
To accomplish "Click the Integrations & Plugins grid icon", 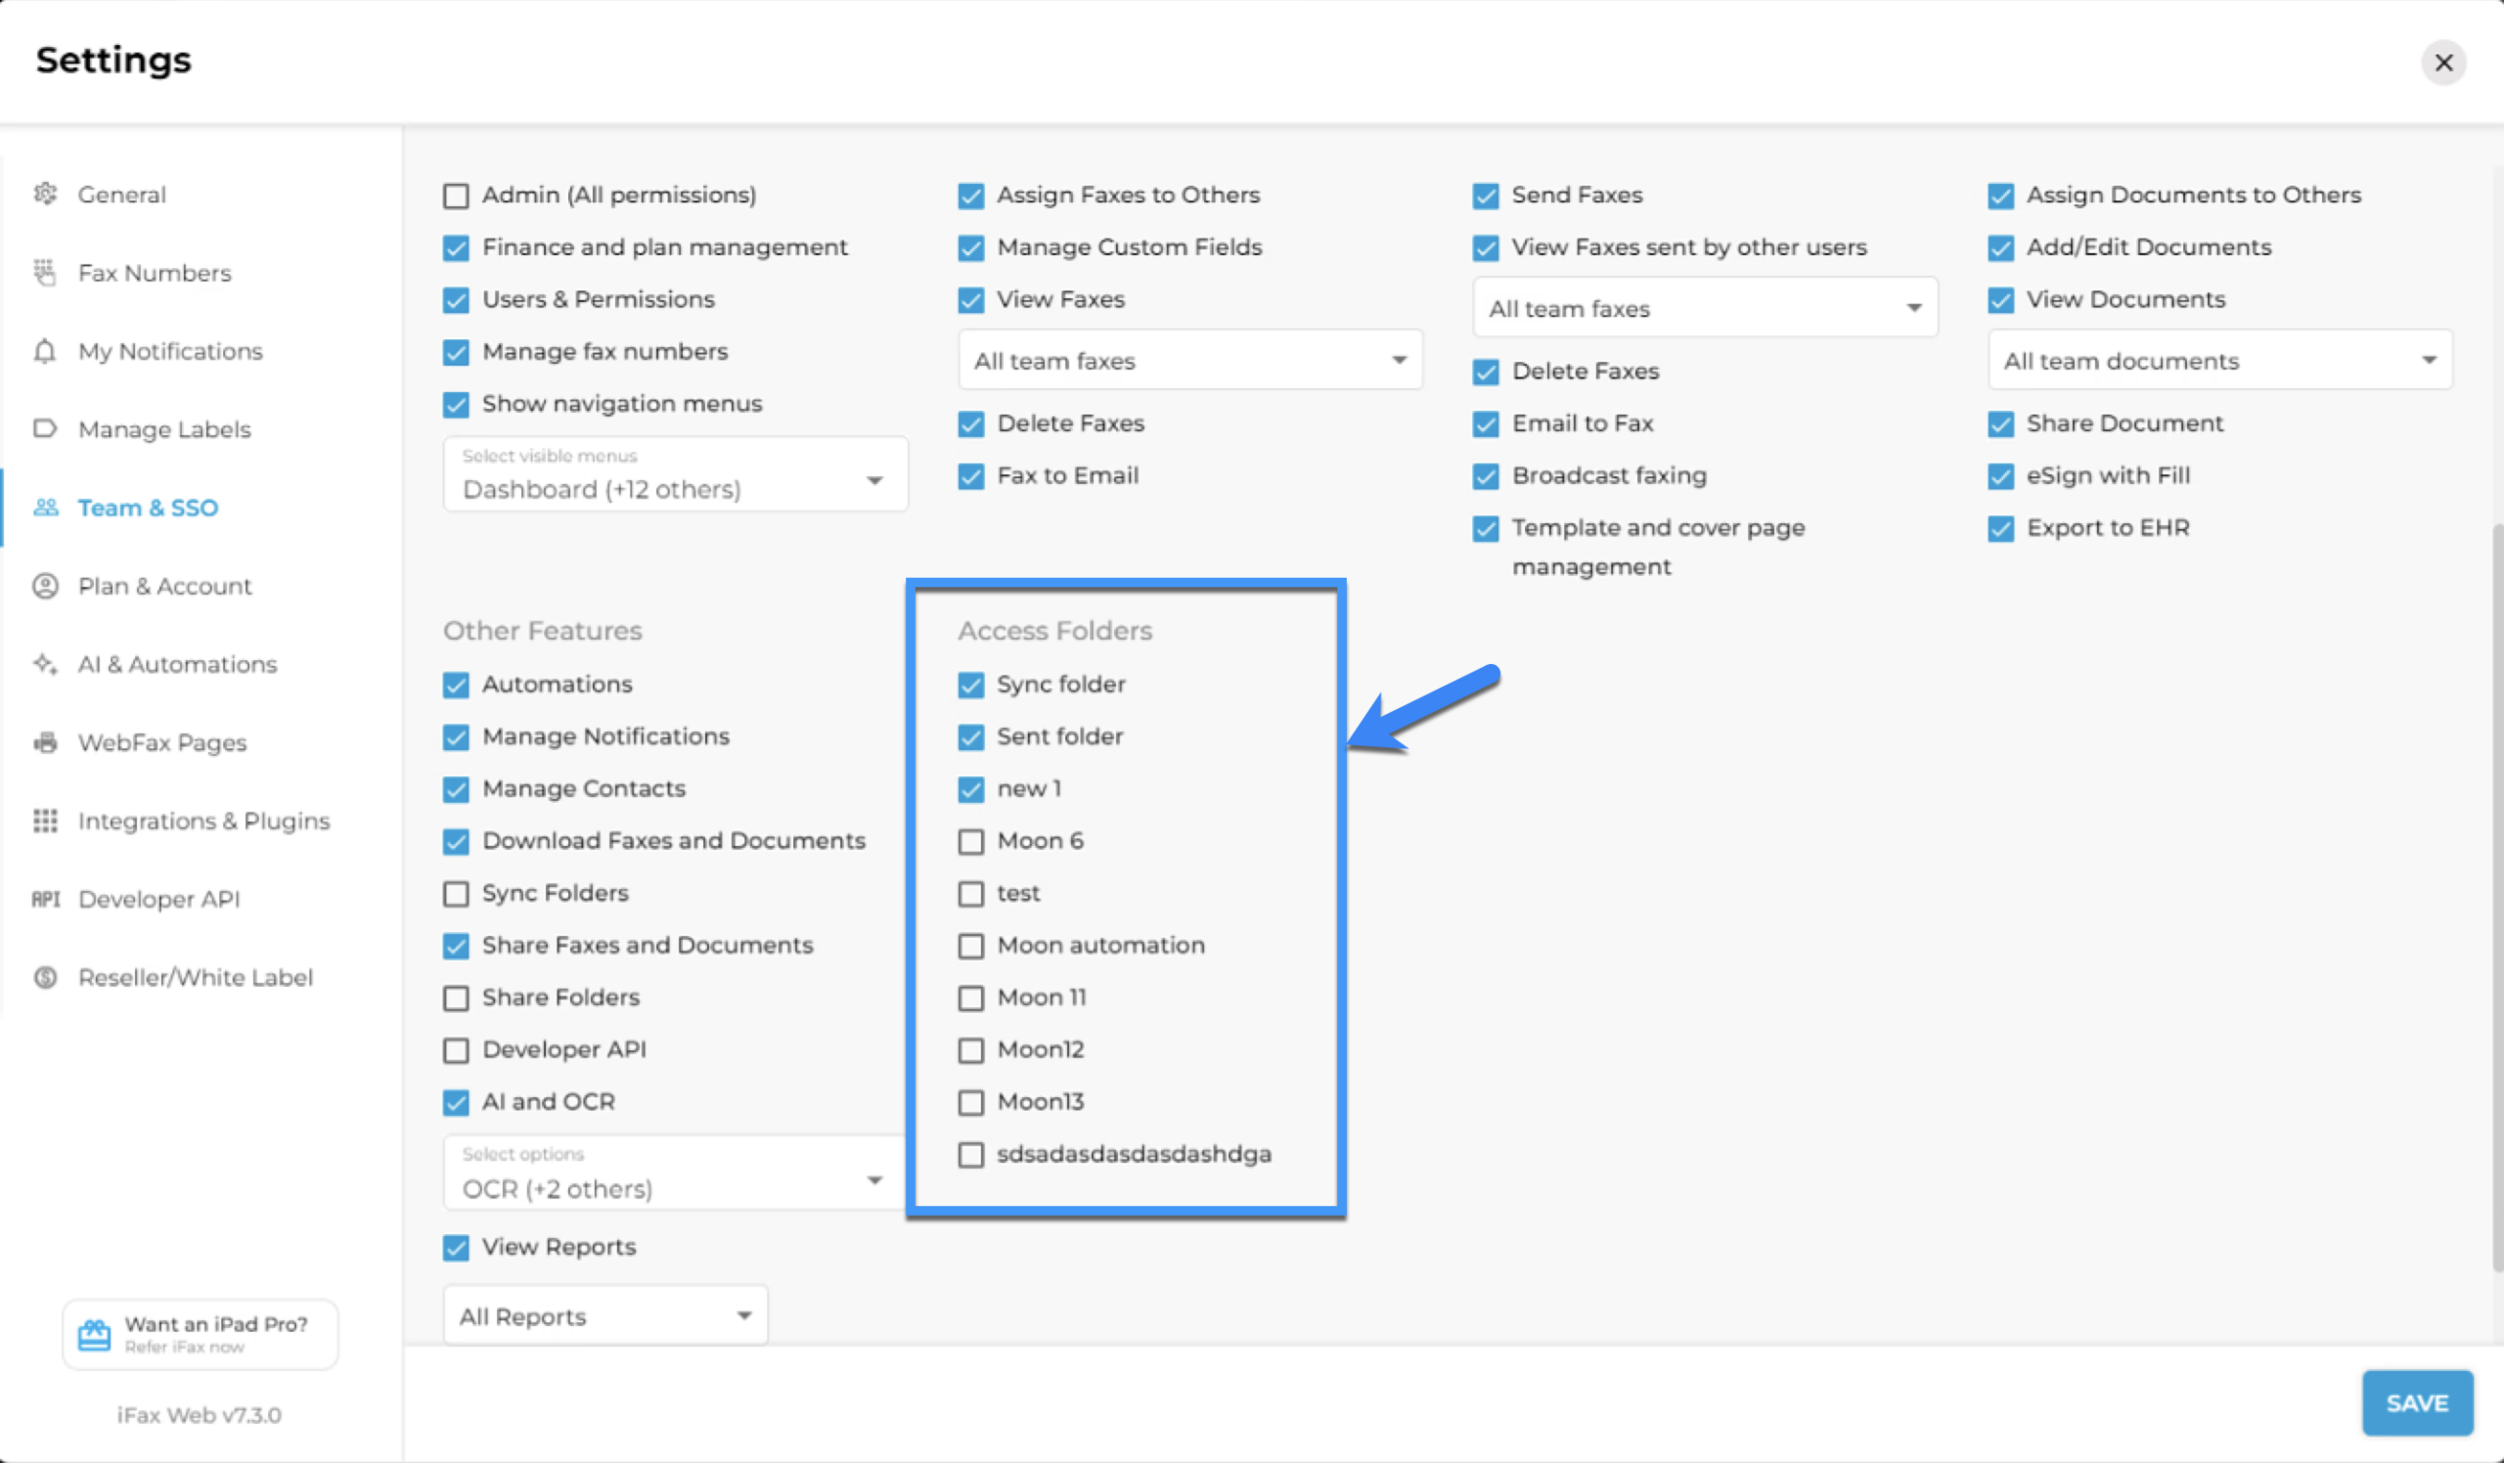I will [45, 820].
